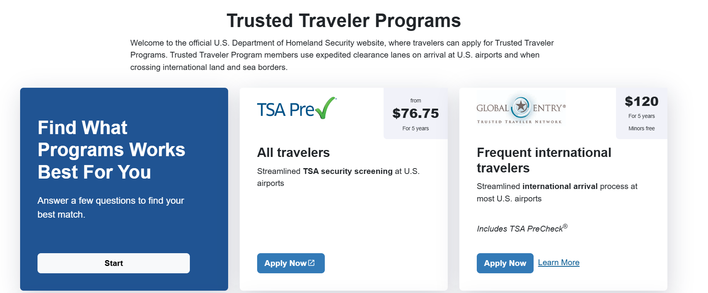Image resolution: width=708 pixels, height=293 pixels.
Task: Click the Welcome introduction paragraph
Action: click(342, 55)
